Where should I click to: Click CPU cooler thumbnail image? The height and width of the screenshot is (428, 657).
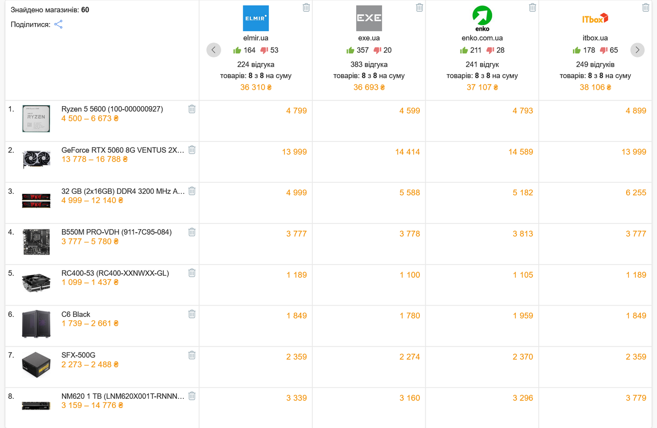tap(36, 282)
